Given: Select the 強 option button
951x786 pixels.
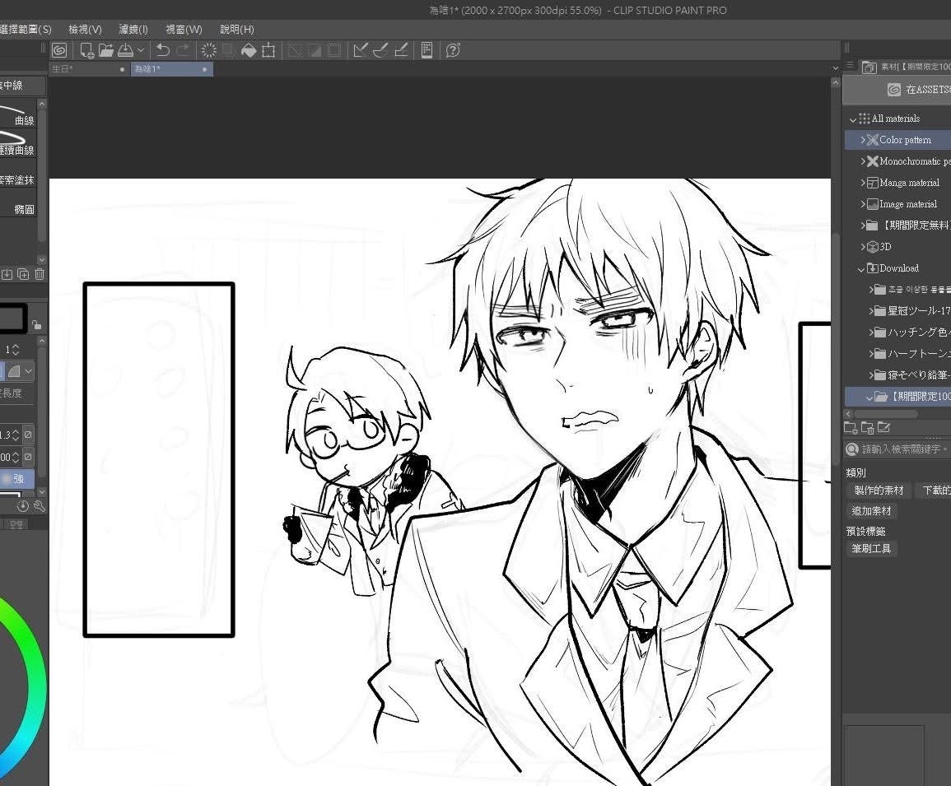Looking at the screenshot, I should [x=17, y=478].
